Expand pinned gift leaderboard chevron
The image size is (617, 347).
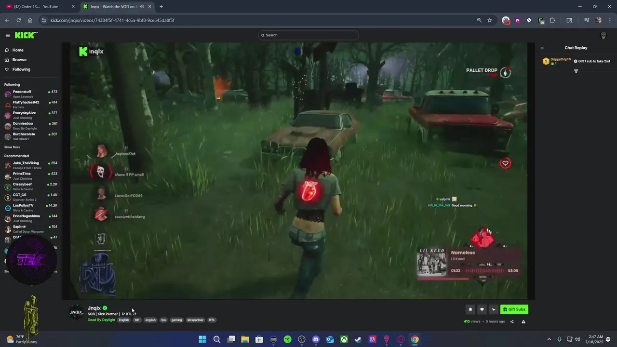[x=576, y=71]
